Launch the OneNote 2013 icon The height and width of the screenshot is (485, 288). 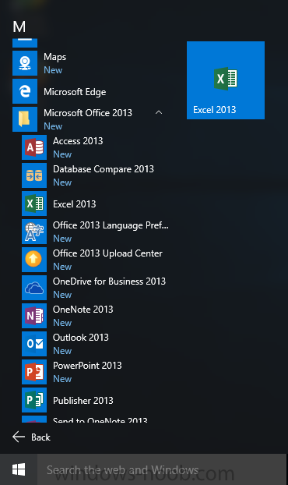point(34,316)
